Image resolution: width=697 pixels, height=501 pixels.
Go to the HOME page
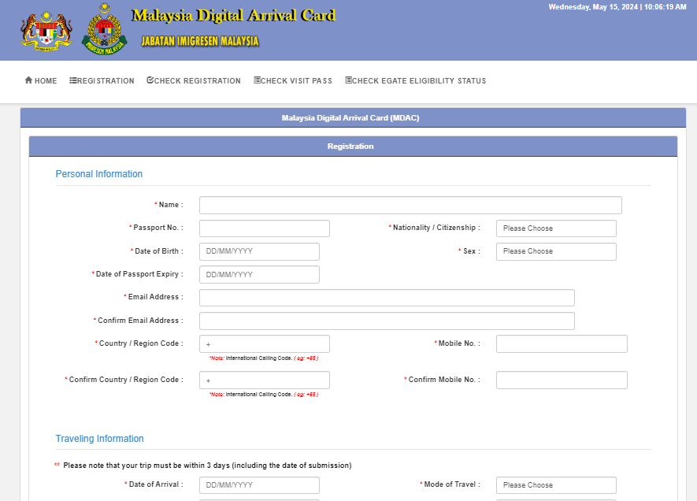40,80
